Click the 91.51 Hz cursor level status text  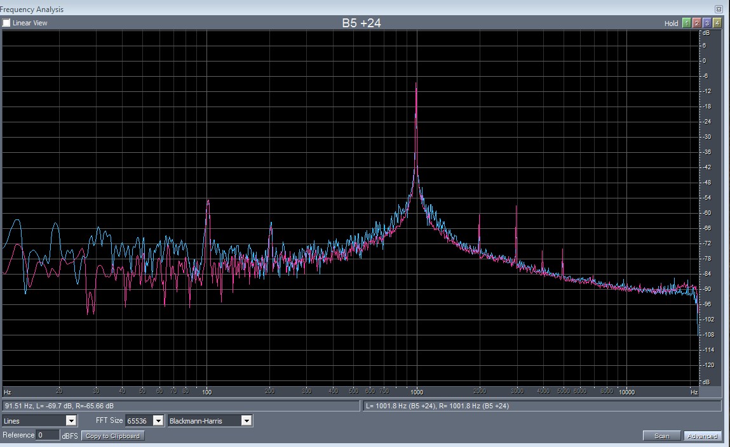(x=59, y=406)
